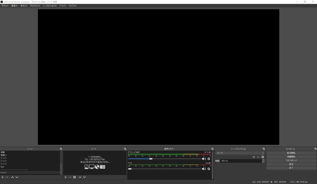Open the ヘルプ(H) menu

(73, 6)
